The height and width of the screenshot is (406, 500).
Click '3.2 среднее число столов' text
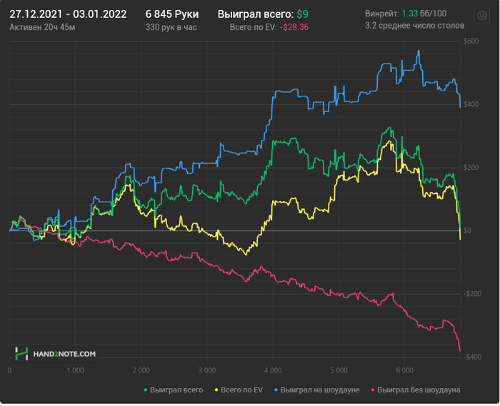coord(414,26)
